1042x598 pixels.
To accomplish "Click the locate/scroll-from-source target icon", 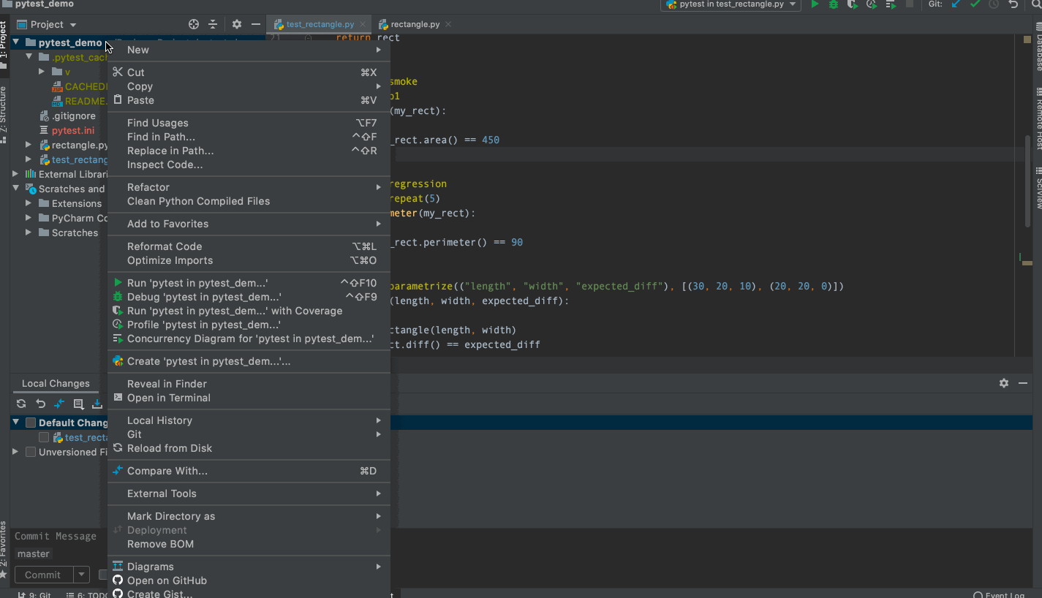I will (x=194, y=24).
